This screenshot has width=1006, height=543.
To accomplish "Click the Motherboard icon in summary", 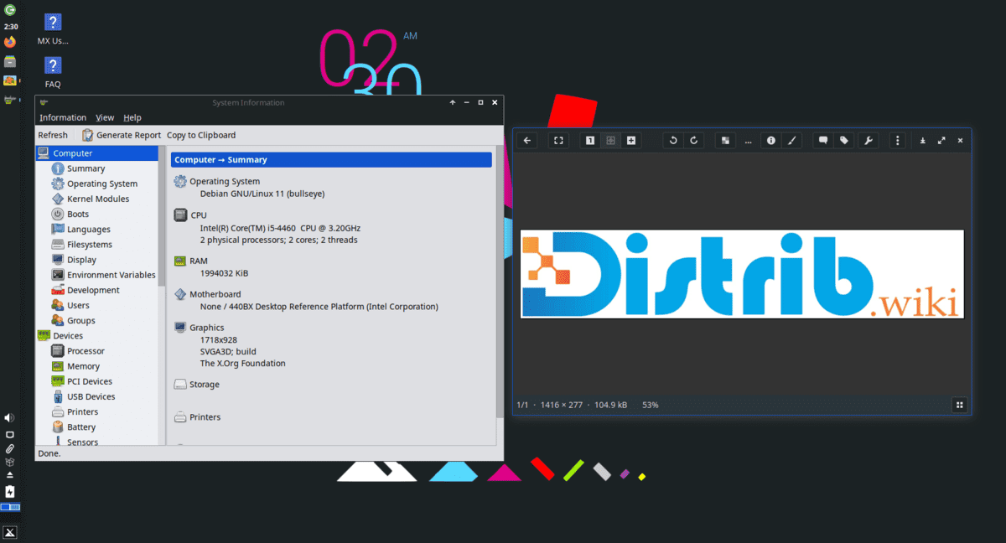I will (x=179, y=294).
